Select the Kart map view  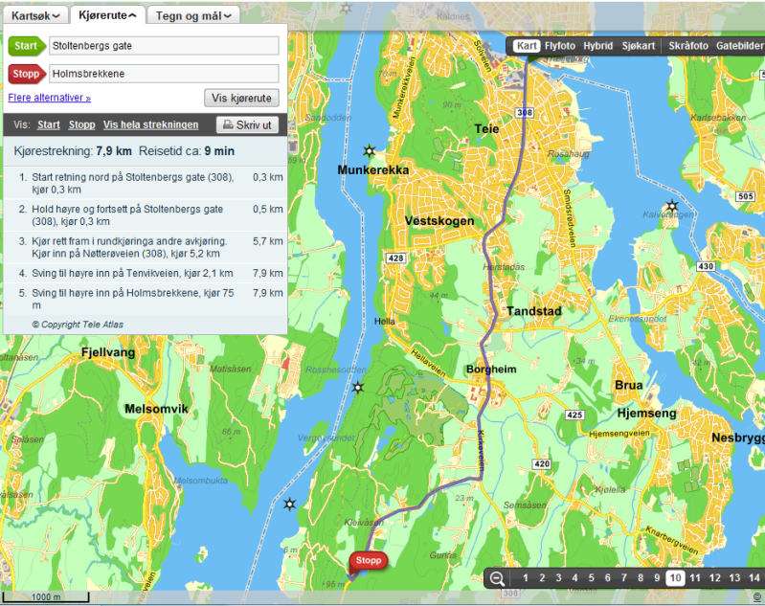coord(527,46)
